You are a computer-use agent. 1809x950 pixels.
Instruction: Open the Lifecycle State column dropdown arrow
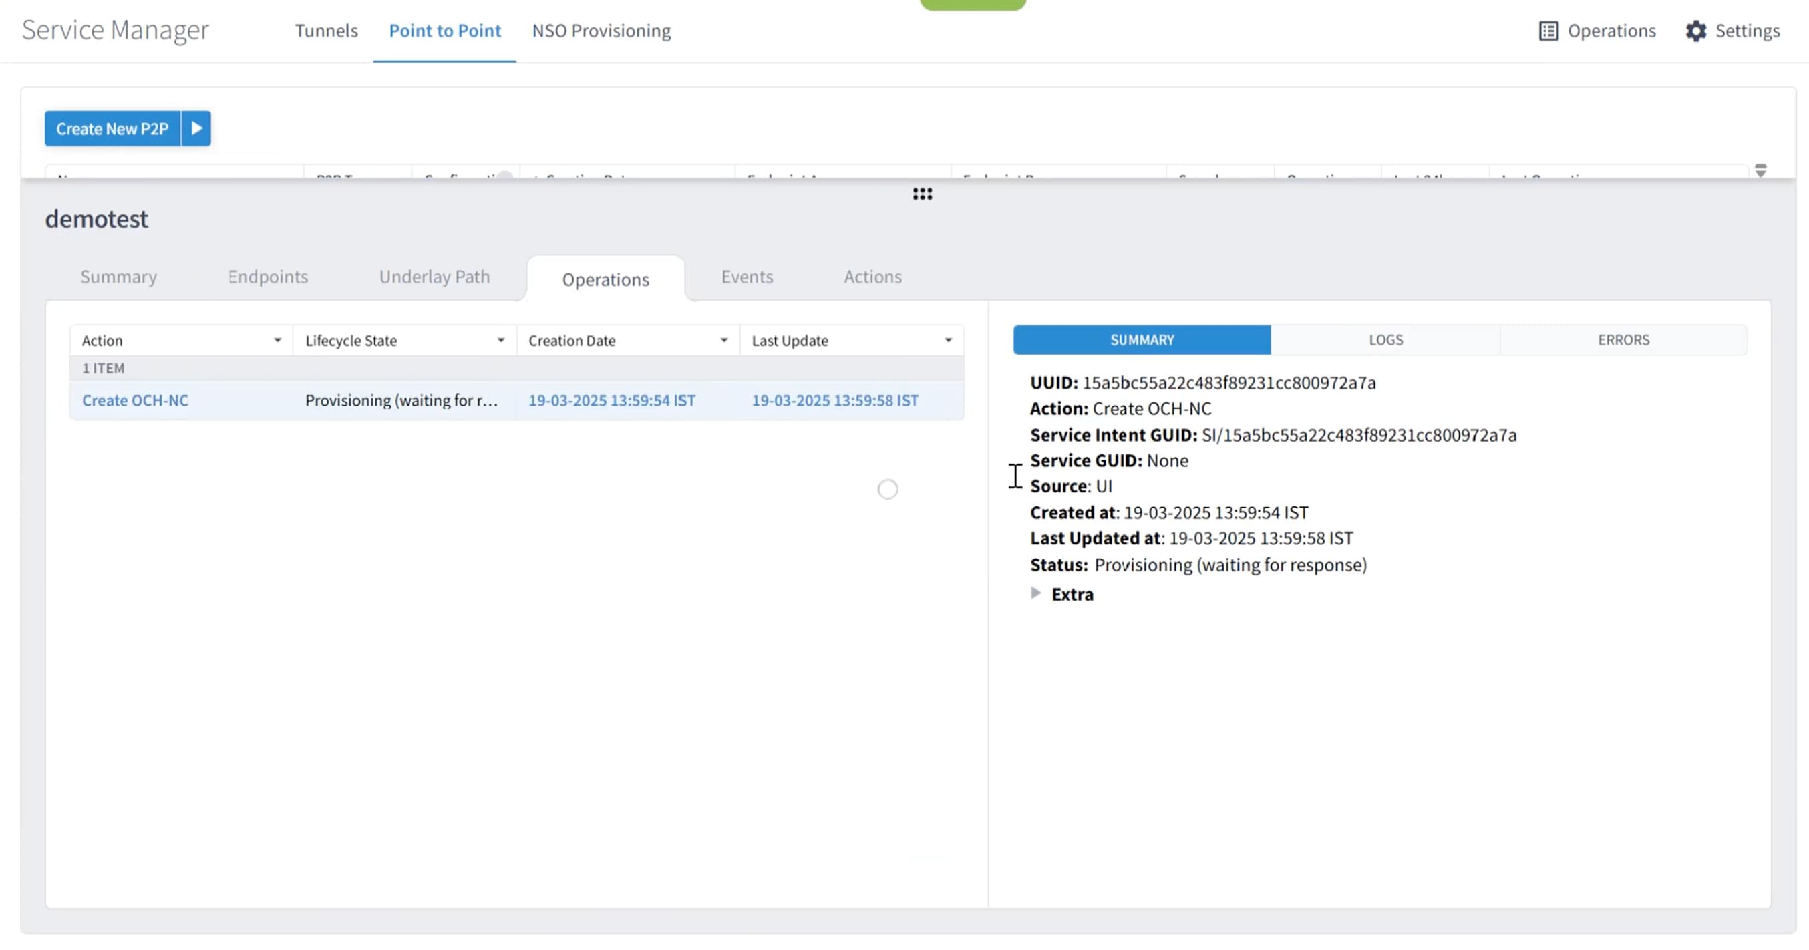point(501,341)
